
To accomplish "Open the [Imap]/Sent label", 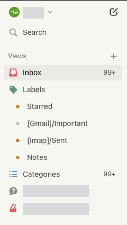I will [47, 141].
